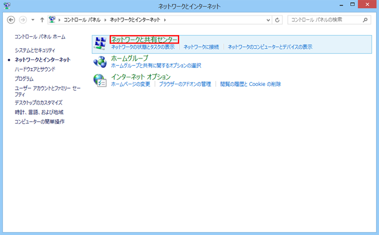The height and width of the screenshot is (235, 379).
Task: Click ホームグループと共有に関するオプションの選択 link
Action: click(x=156, y=65)
